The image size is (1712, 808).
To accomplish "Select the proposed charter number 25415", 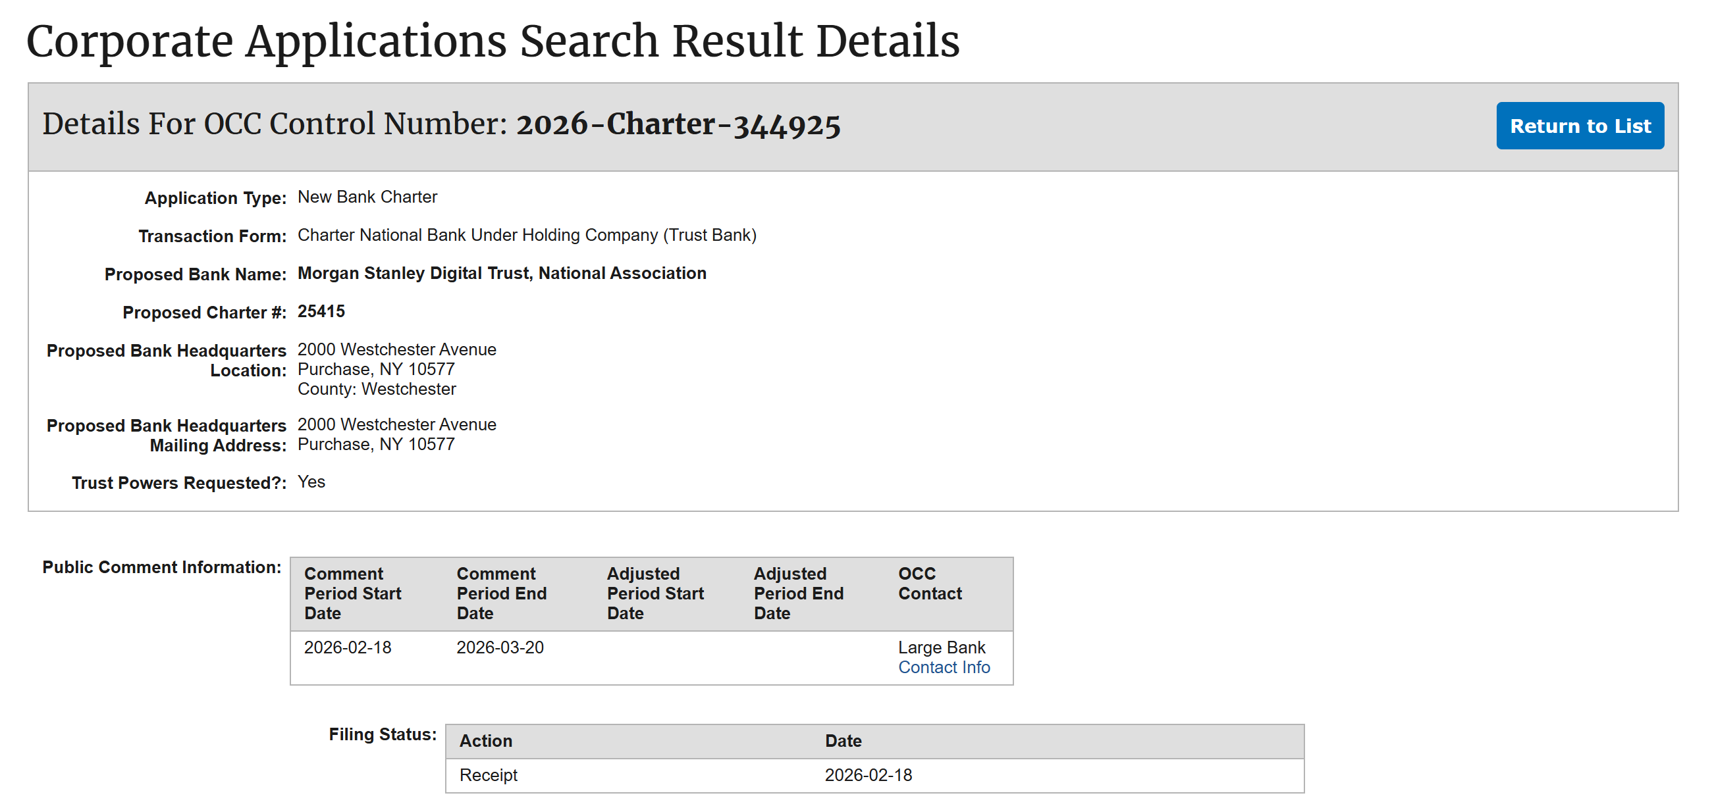I will (x=322, y=311).
